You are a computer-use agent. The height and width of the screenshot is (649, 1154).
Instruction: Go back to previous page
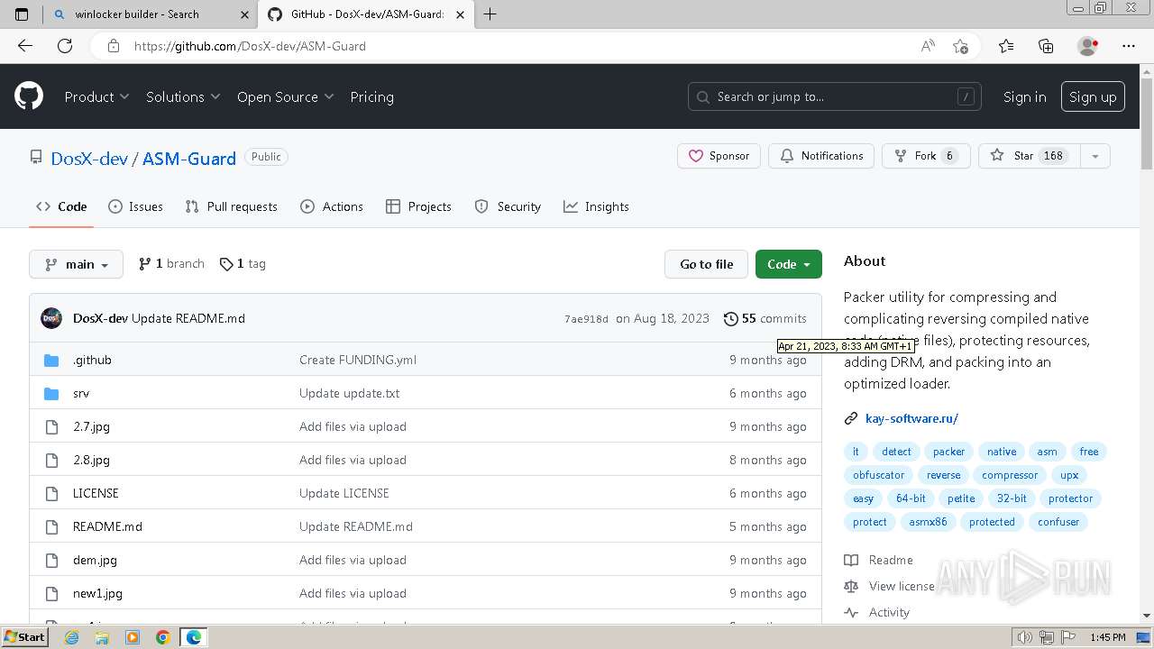click(25, 46)
